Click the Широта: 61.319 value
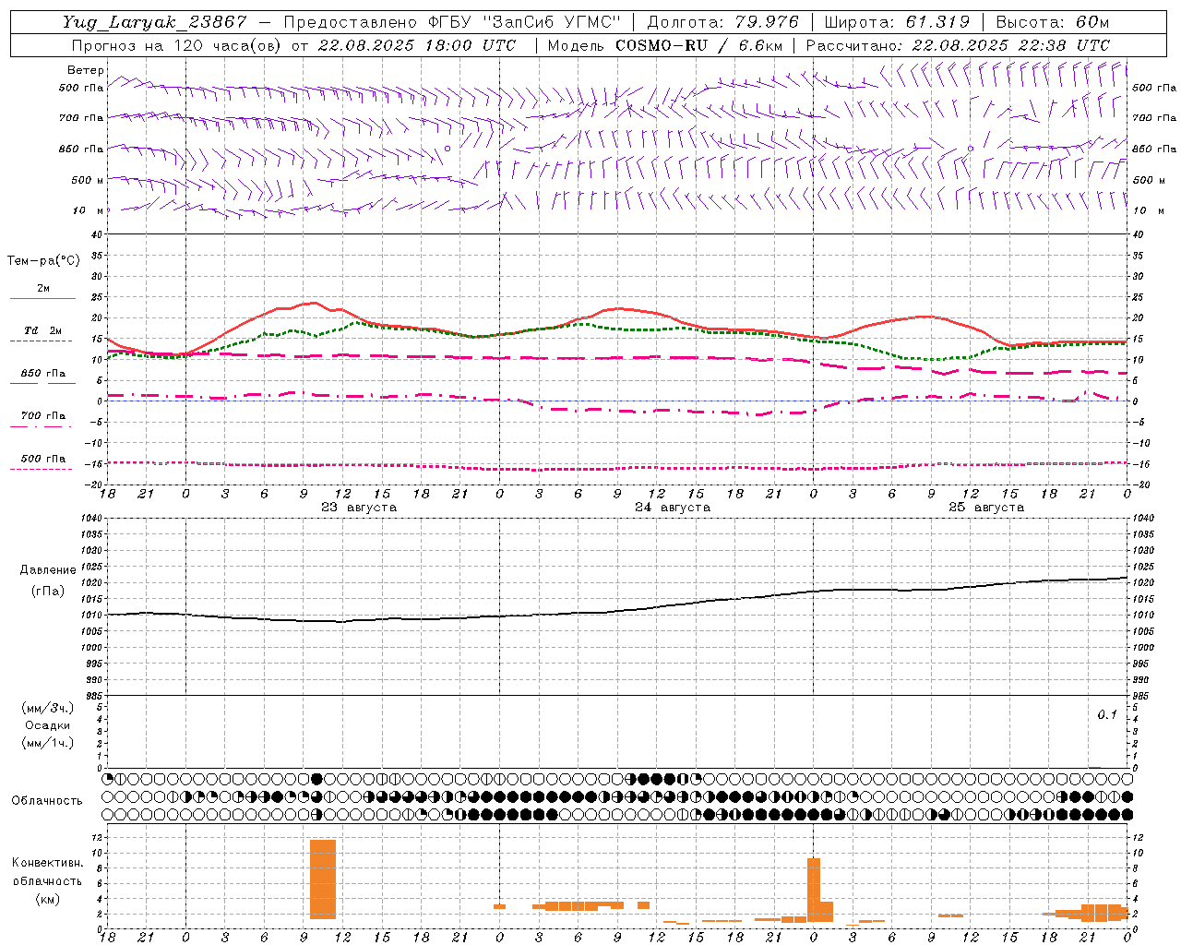 point(897,22)
